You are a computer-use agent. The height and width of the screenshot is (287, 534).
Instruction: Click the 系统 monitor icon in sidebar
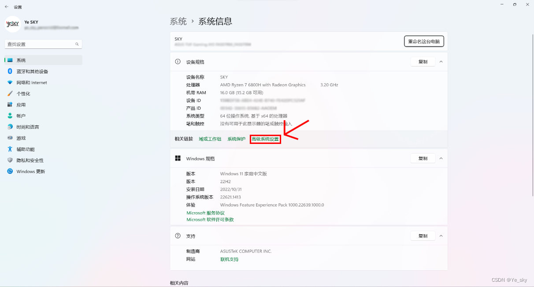tap(10, 60)
